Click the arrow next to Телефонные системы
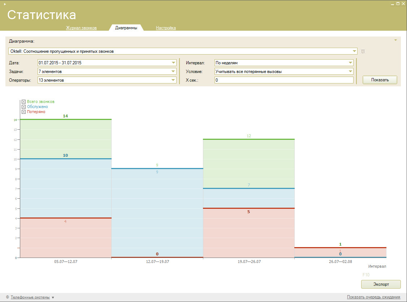Screen dimensions: 407x302 [x=53, y=297]
